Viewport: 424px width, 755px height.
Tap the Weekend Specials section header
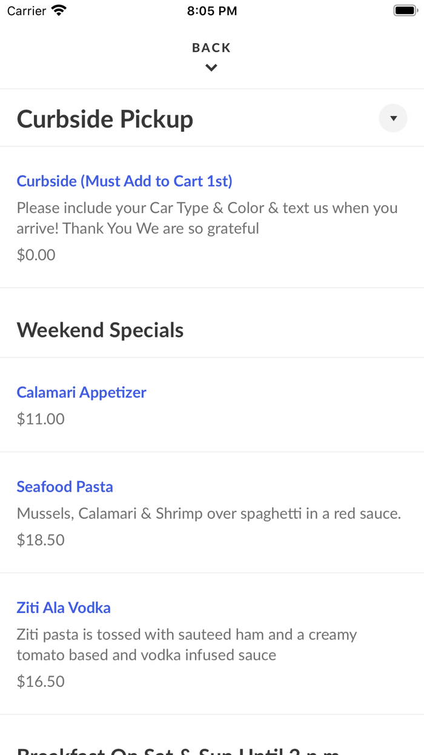[x=100, y=330]
